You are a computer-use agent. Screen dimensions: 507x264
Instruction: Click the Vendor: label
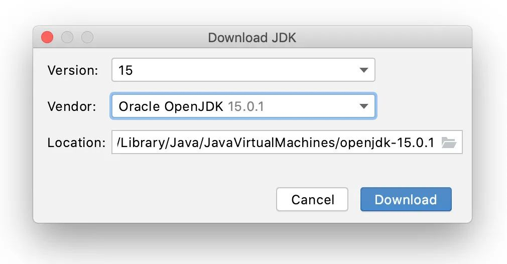[71, 106]
